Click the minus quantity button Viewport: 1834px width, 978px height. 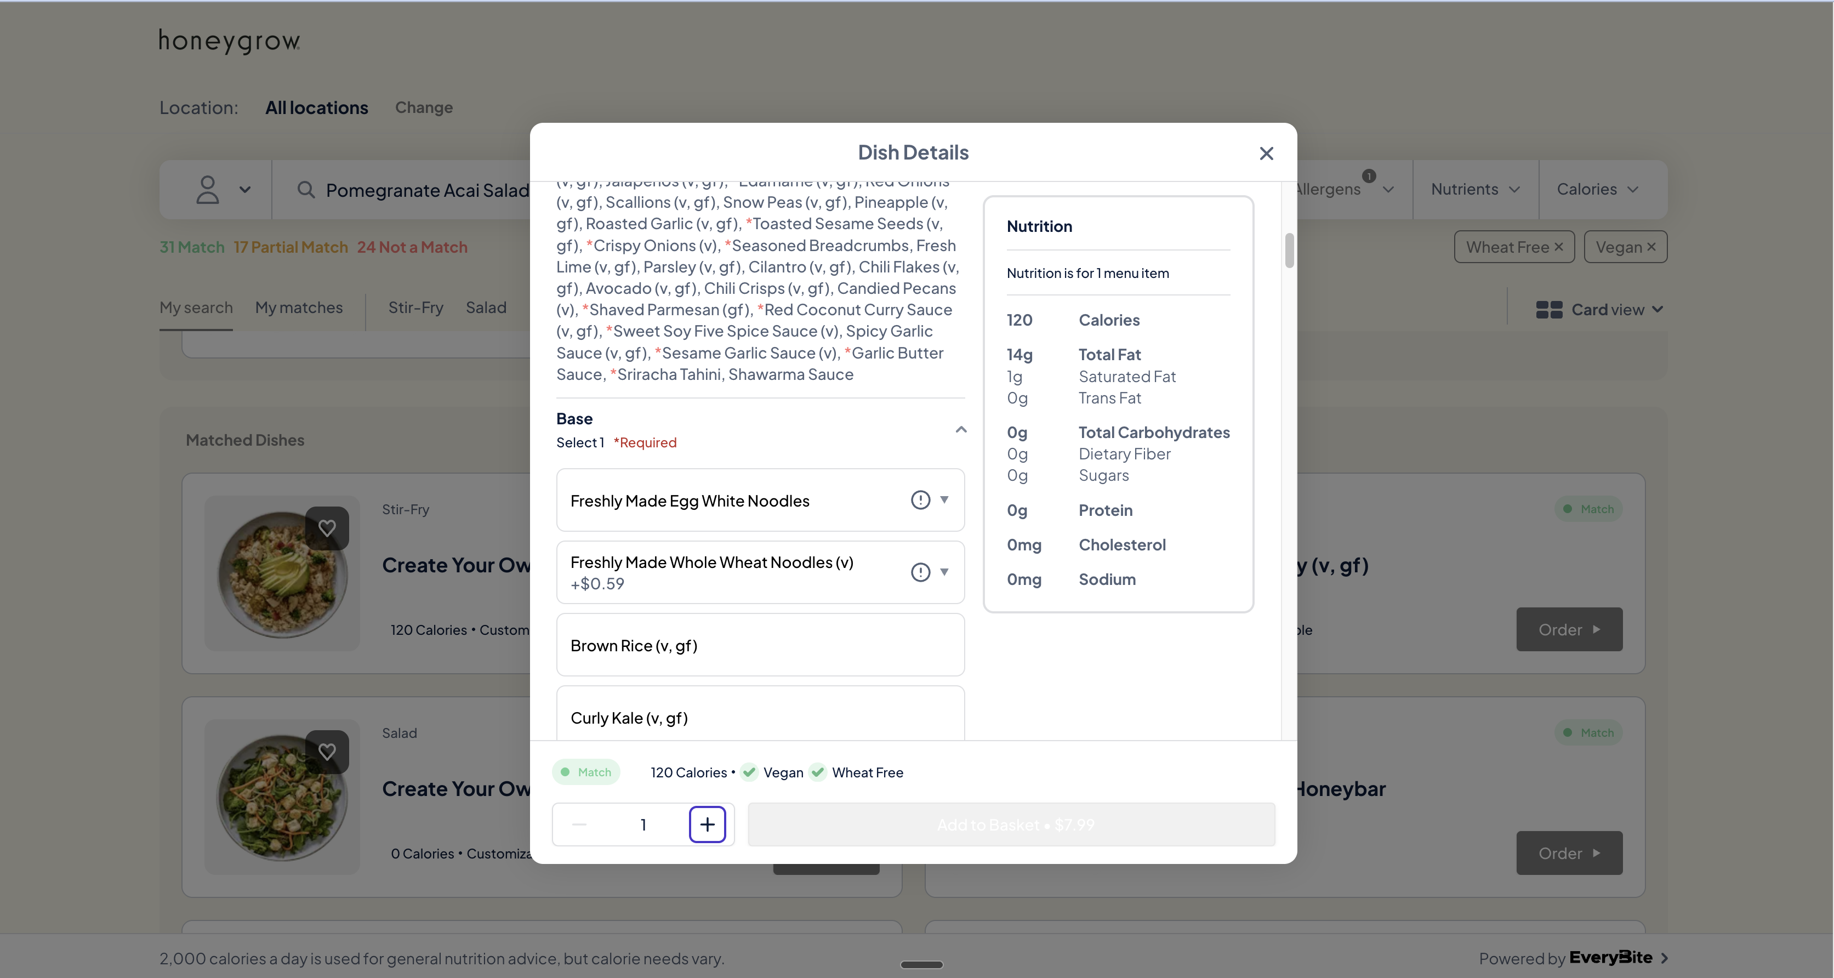point(579,824)
